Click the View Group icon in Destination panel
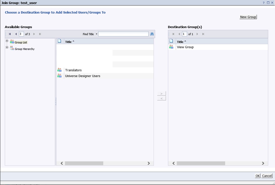275x185 pixels. pos(171,47)
